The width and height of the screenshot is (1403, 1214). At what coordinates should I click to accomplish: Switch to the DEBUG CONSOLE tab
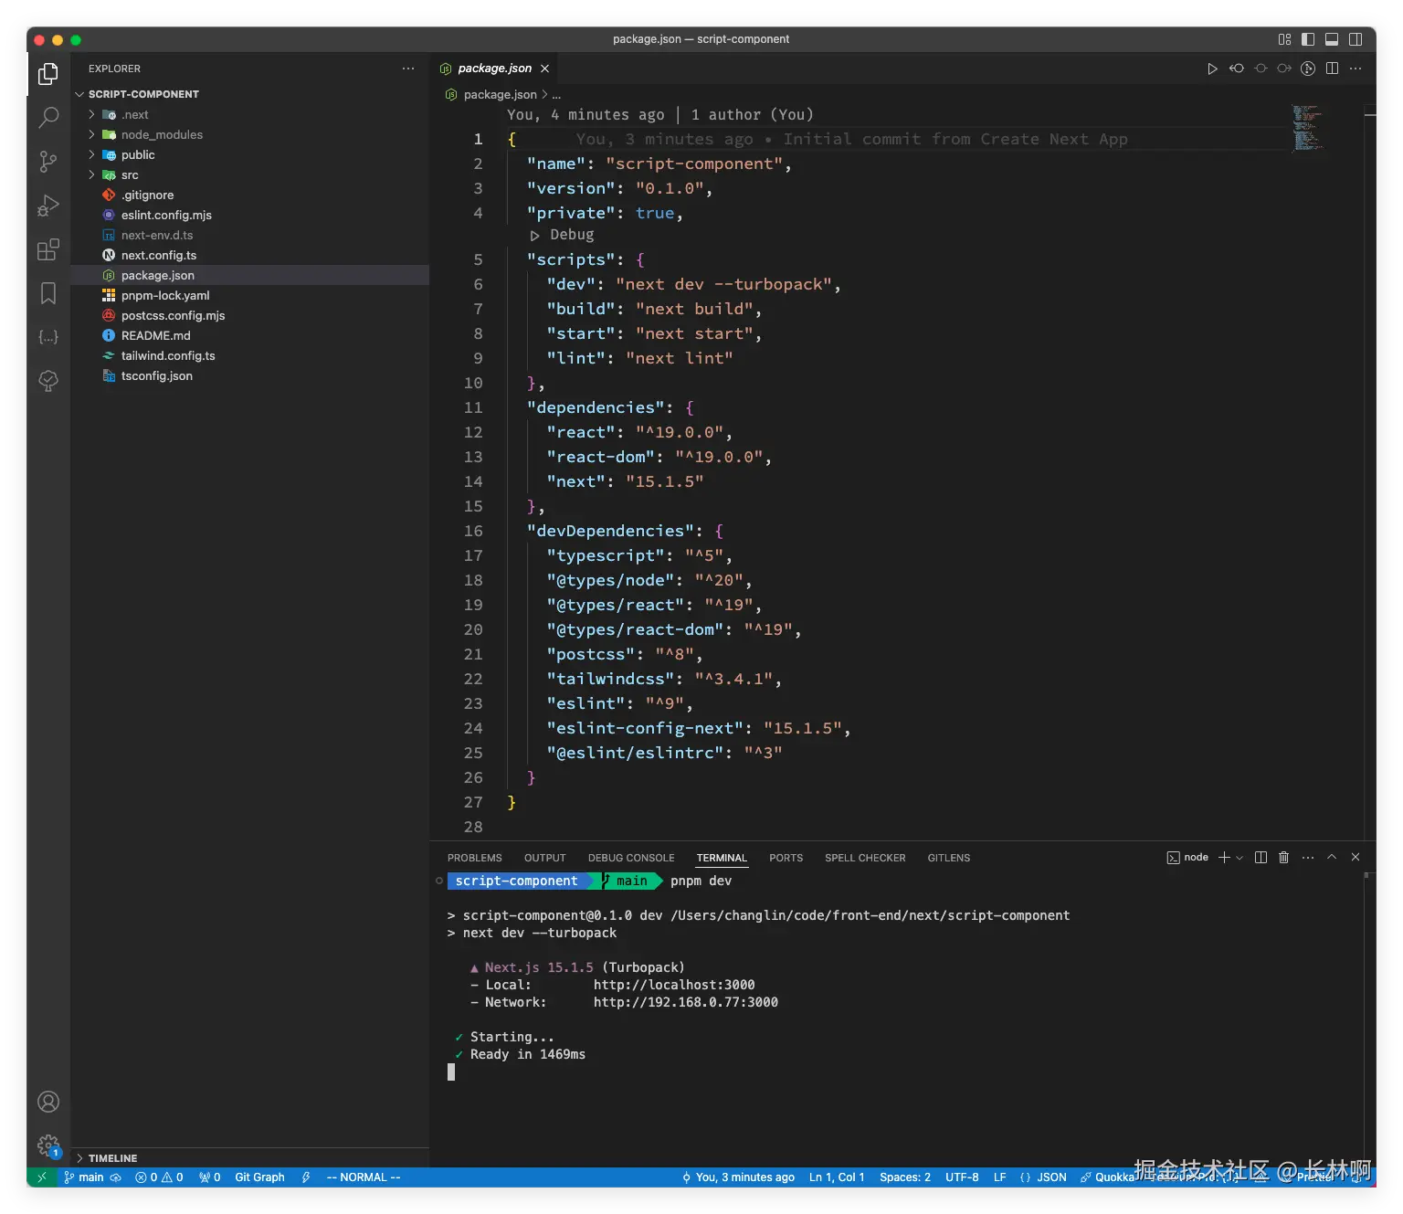point(630,859)
